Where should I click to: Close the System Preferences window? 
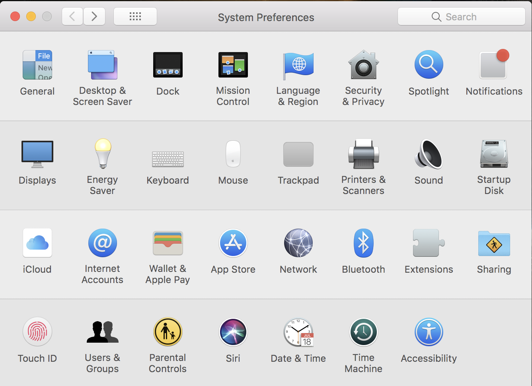(15, 16)
